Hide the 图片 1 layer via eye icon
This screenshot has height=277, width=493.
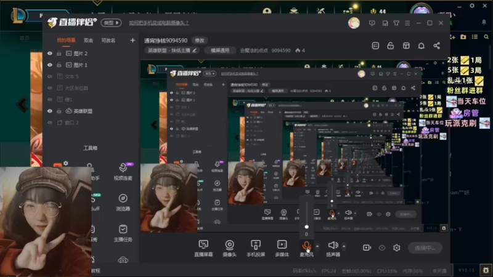[x=50, y=65]
